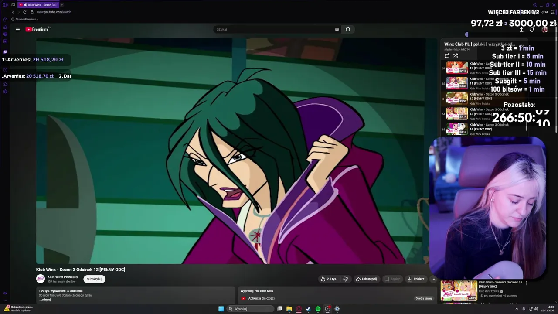Open the tab islands workspace icon
The height and width of the screenshot is (314, 558).
13,5
